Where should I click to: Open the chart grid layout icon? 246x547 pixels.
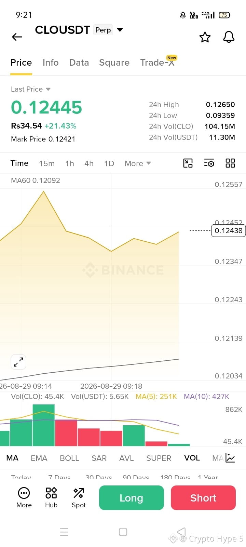coord(230,163)
